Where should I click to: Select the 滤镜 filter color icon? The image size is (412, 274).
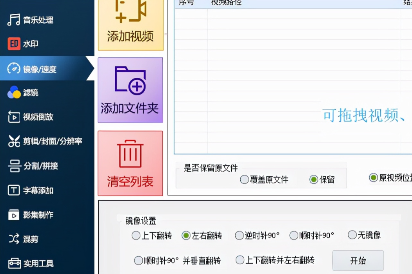14,93
